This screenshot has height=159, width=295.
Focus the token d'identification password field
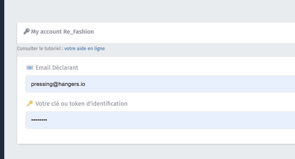[x=161, y=120]
